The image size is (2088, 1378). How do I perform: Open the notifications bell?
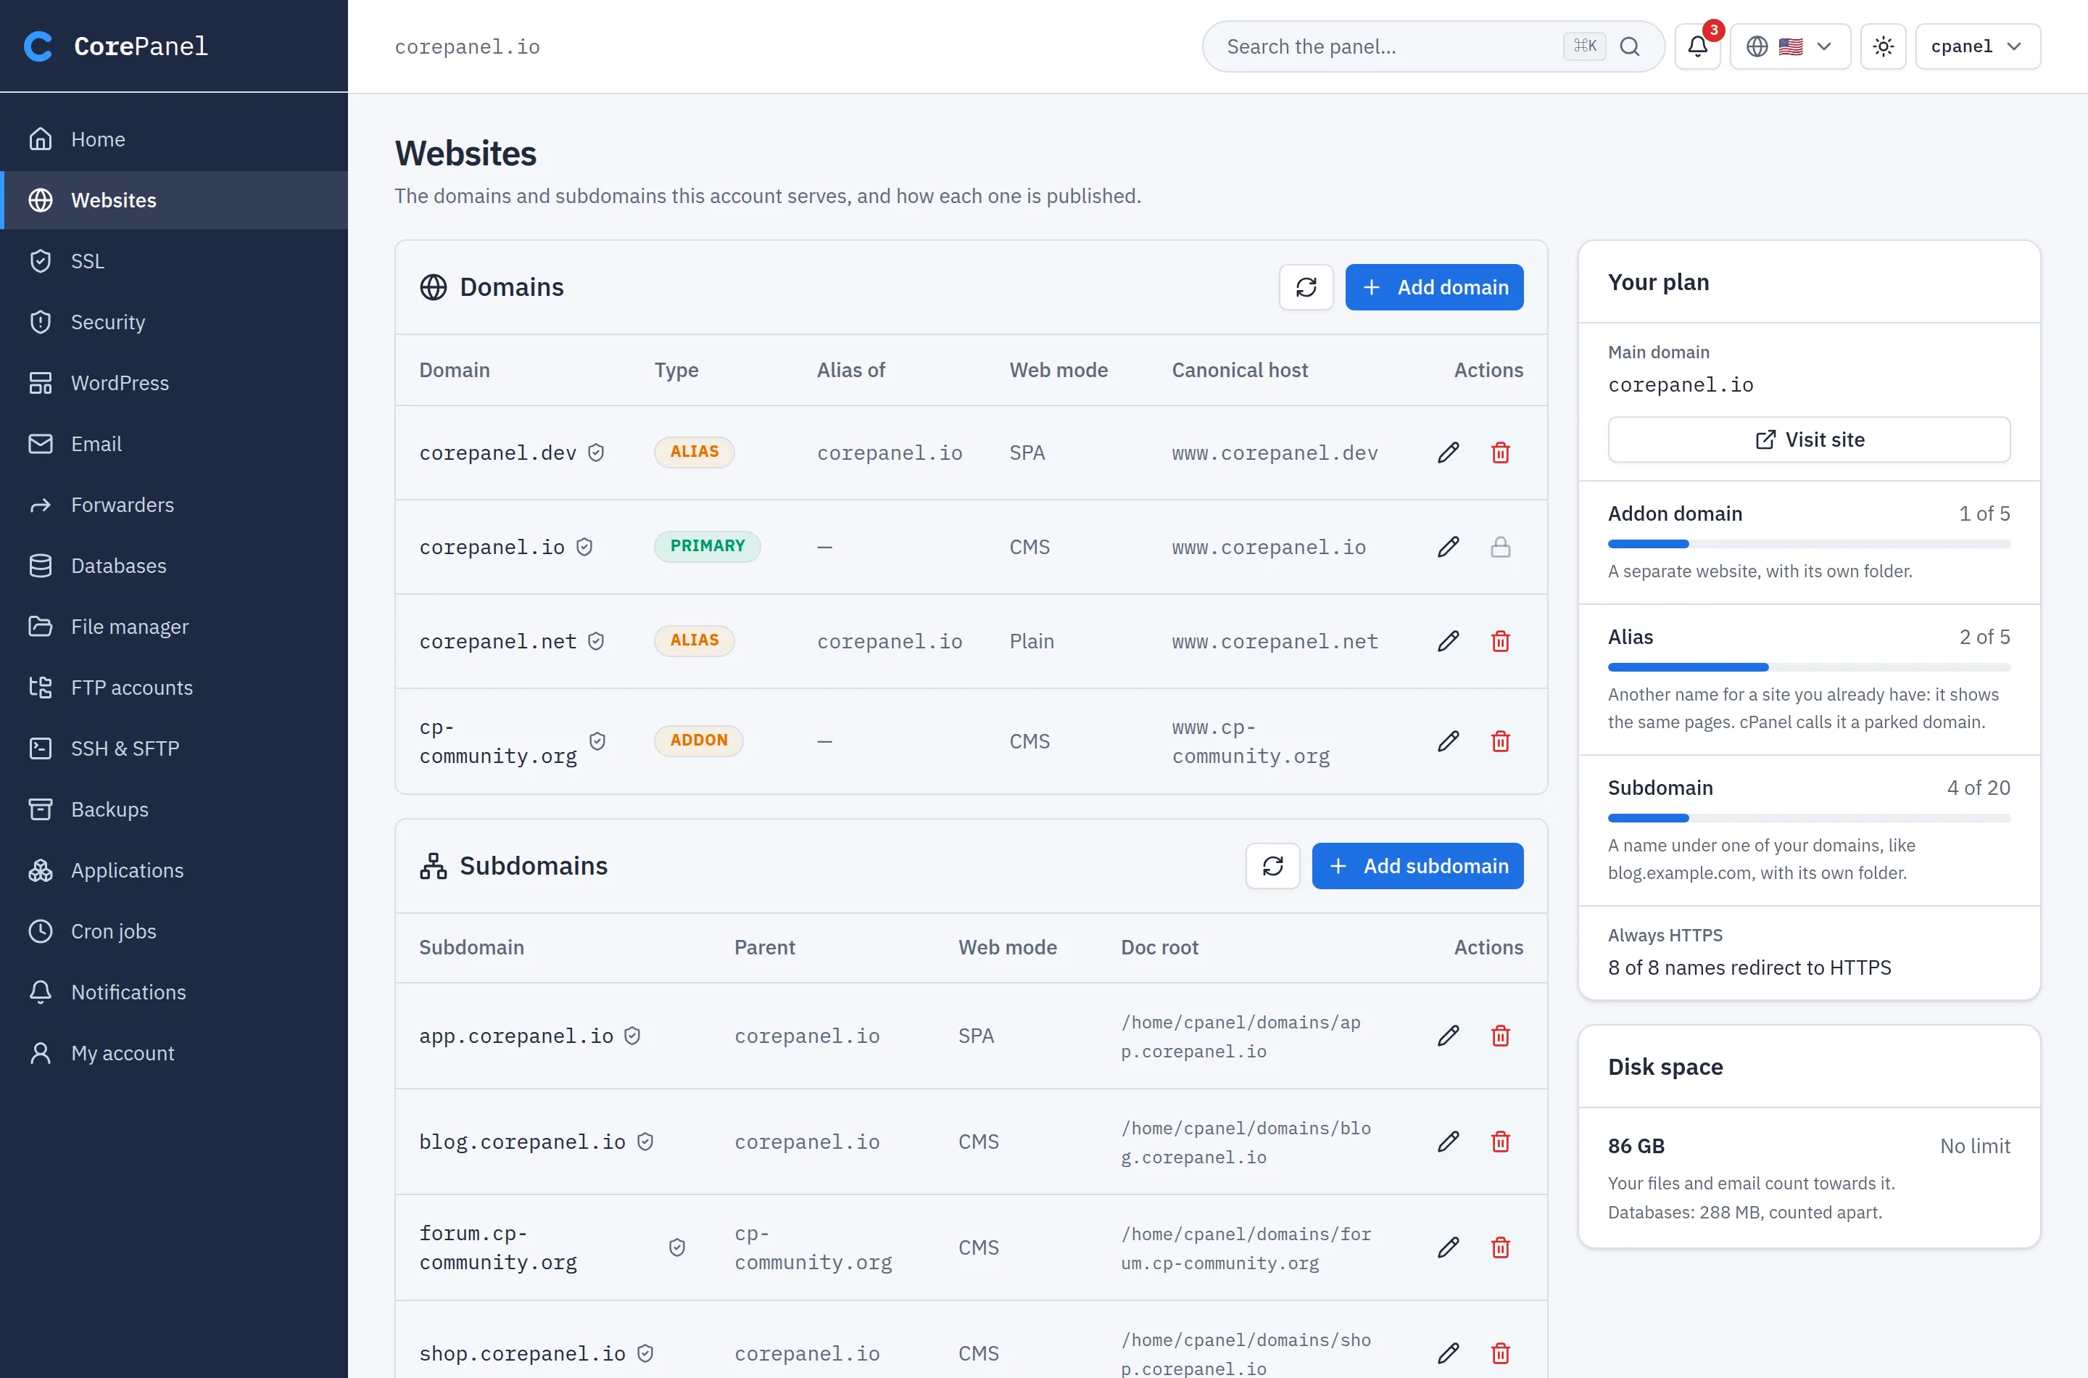click(1697, 46)
